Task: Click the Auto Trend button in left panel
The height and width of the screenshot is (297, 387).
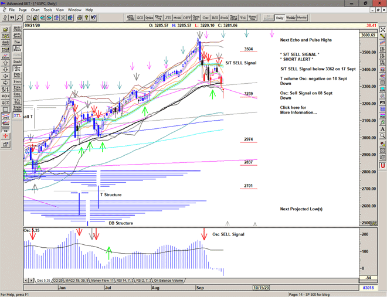Action: pos(17,35)
